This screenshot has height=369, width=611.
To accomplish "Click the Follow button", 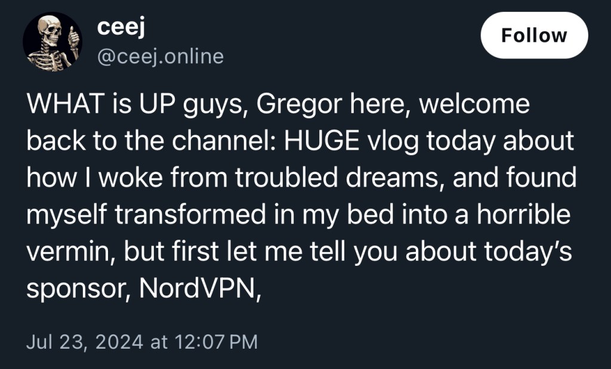I will (534, 35).
